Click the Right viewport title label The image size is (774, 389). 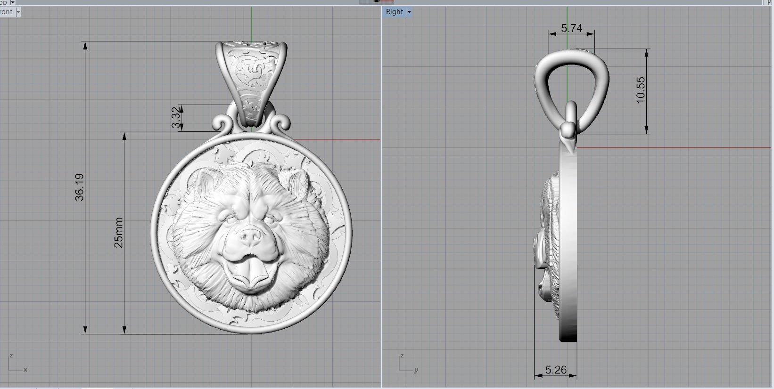pos(395,12)
